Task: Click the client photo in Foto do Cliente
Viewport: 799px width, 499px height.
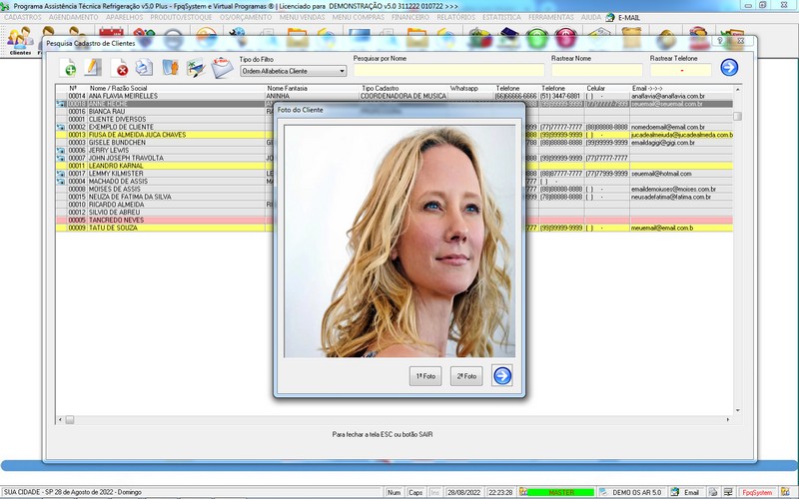Action: pyautogui.click(x=399, y=242)
